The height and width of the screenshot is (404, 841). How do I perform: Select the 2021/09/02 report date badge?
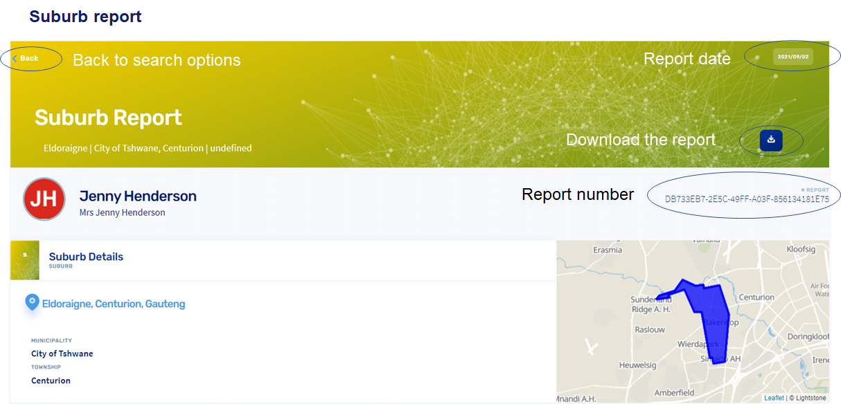(x=793, y=57)
